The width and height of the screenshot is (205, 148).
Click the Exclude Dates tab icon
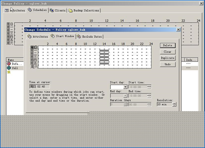pos(79,37)
